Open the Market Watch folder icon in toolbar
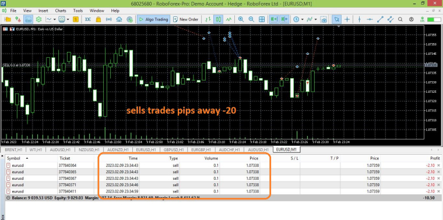 coord(8,19)
